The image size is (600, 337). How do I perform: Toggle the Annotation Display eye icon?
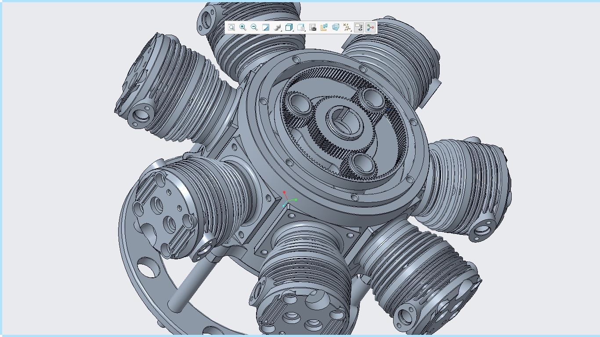pos(359,28)
